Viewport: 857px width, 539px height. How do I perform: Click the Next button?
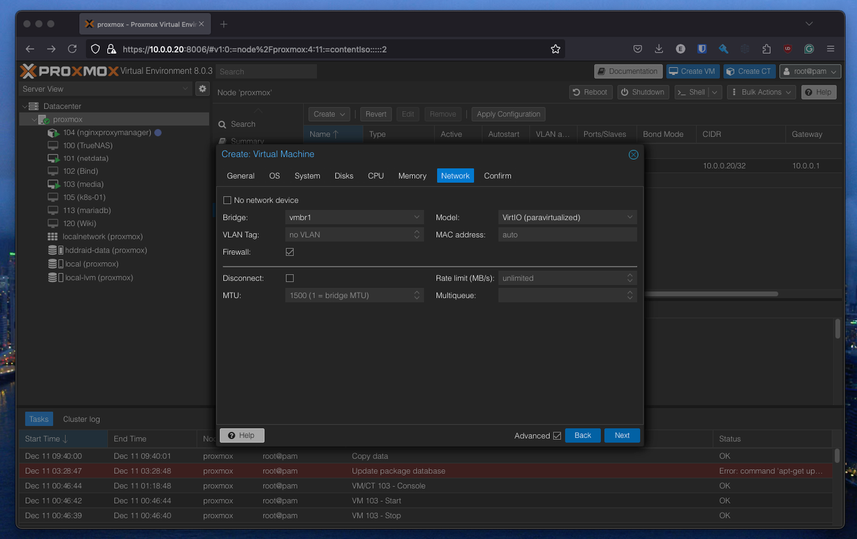click(622, 435)
